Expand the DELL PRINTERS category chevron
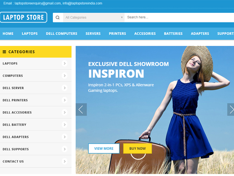 [65, 100]
